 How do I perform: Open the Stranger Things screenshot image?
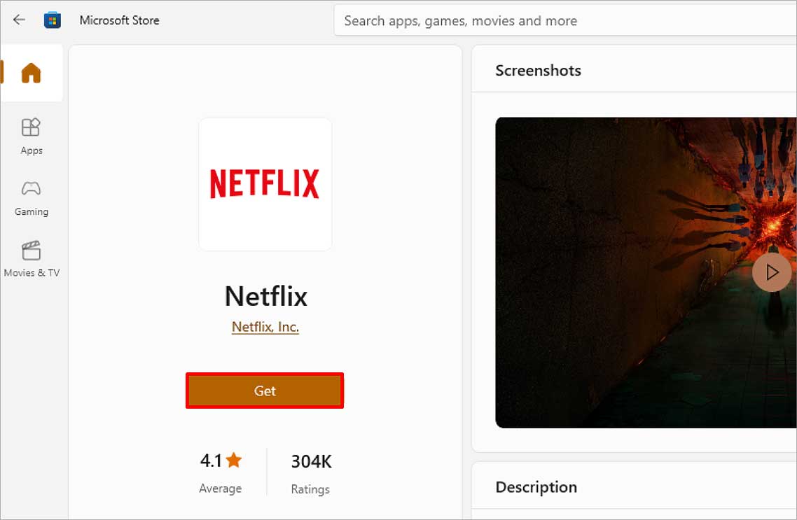coord(646,273)
